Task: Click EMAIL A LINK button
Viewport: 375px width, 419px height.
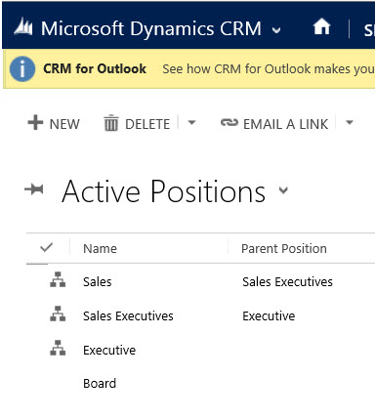Action: pos(274,124)
